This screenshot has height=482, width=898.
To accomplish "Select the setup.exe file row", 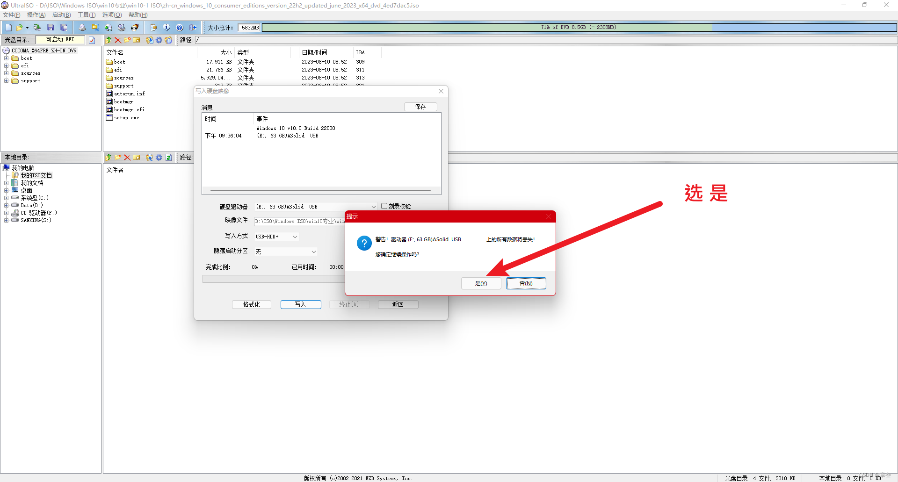I will pyautogui.click(x=123, y=118).
